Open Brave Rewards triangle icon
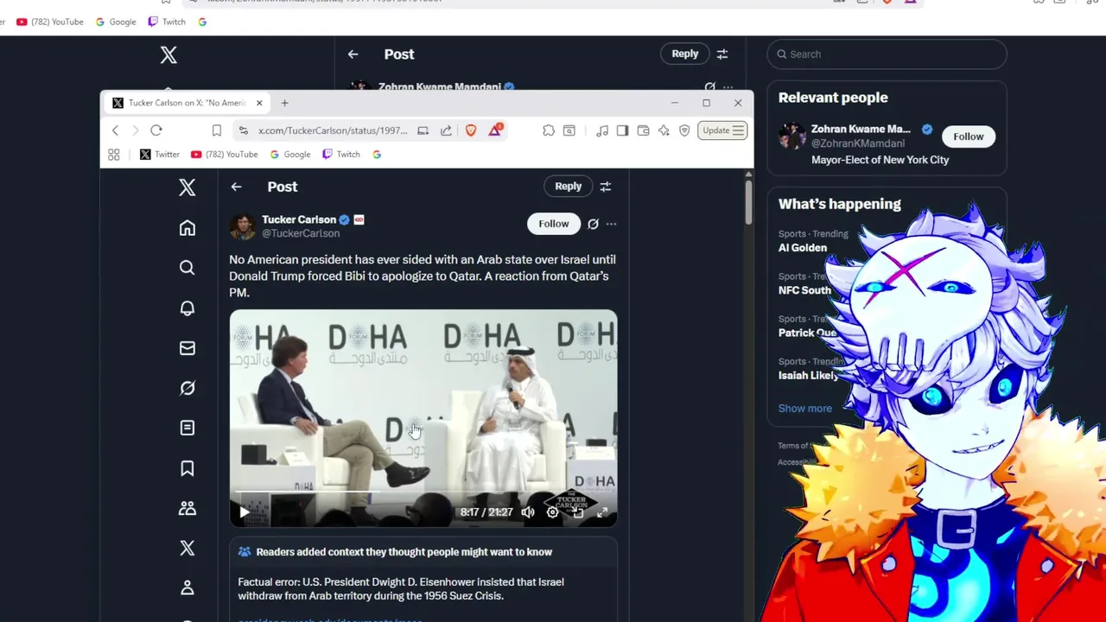 [495, 130]
